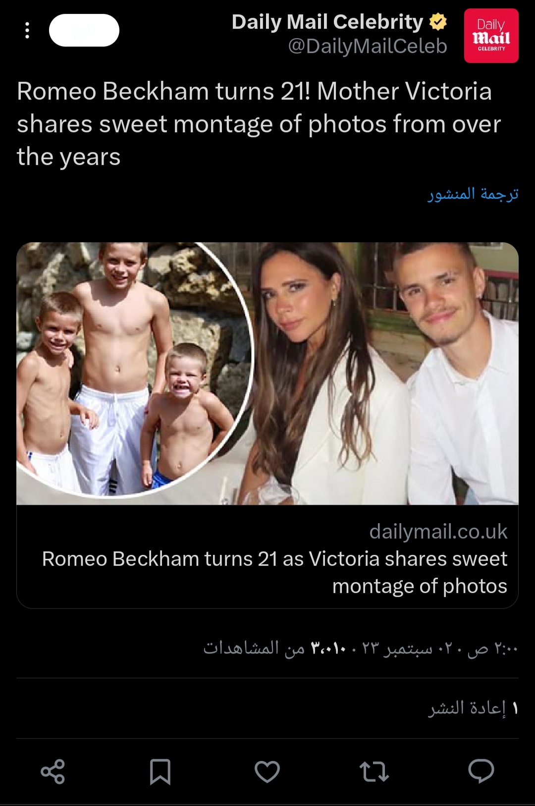
Task: Open Daily Mail Celebrity profile avatar
Action: 491,36
